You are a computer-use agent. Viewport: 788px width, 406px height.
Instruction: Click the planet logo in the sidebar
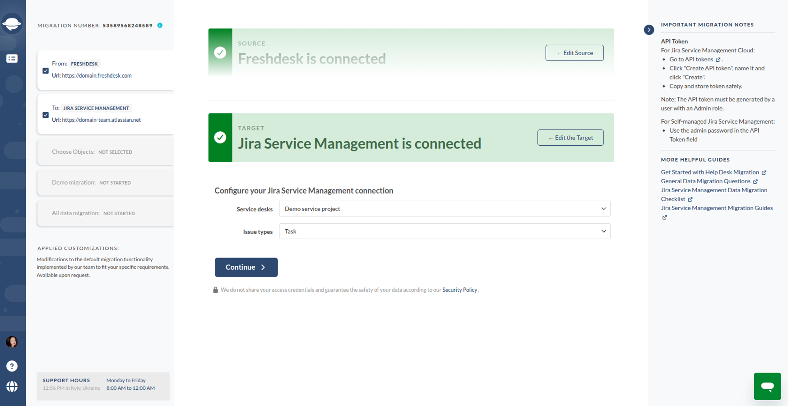tap(12, 23)
